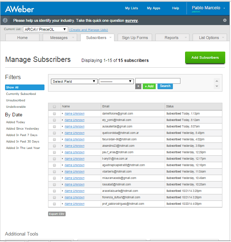Click the gray X clear filter button

(138, 86)
